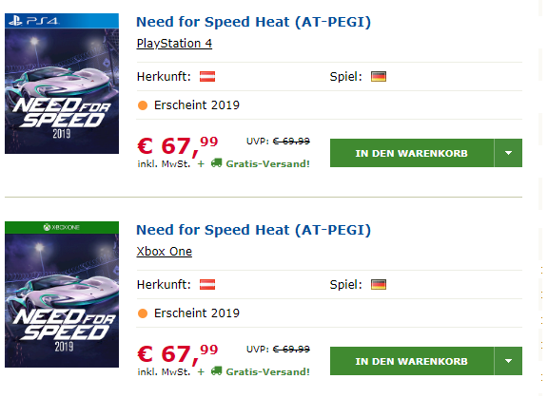Viewport: 548px width, 398px height.
Task: Add Xbox One Need for Speed Heat to Warenkorb
Action: click(412, 361)
